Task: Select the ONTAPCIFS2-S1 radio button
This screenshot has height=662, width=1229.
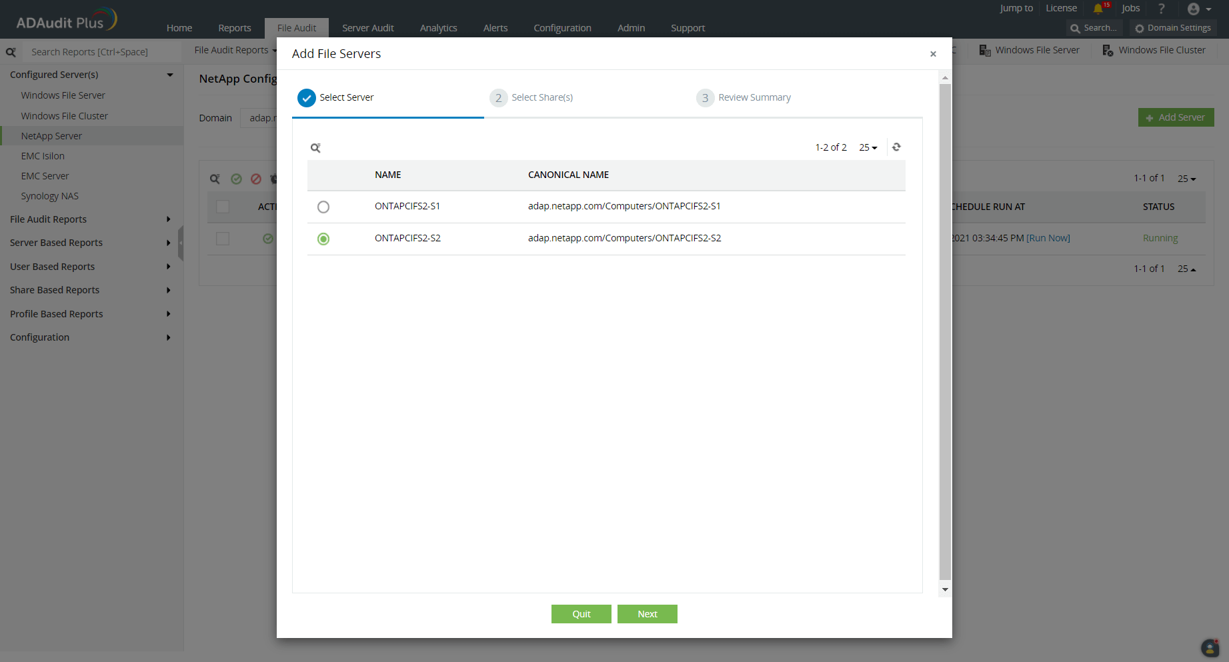Action: [x=323, y=207]
